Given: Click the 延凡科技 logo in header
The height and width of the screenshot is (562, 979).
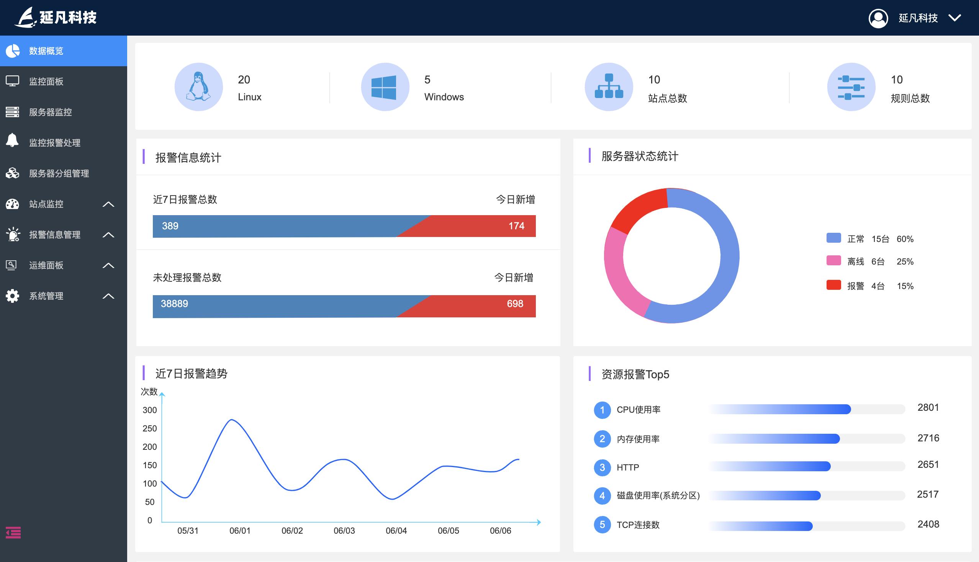Looking at the screenshot, I should click(55, 17).
